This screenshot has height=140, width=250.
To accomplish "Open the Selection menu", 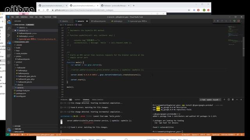I will click(24, 17).
